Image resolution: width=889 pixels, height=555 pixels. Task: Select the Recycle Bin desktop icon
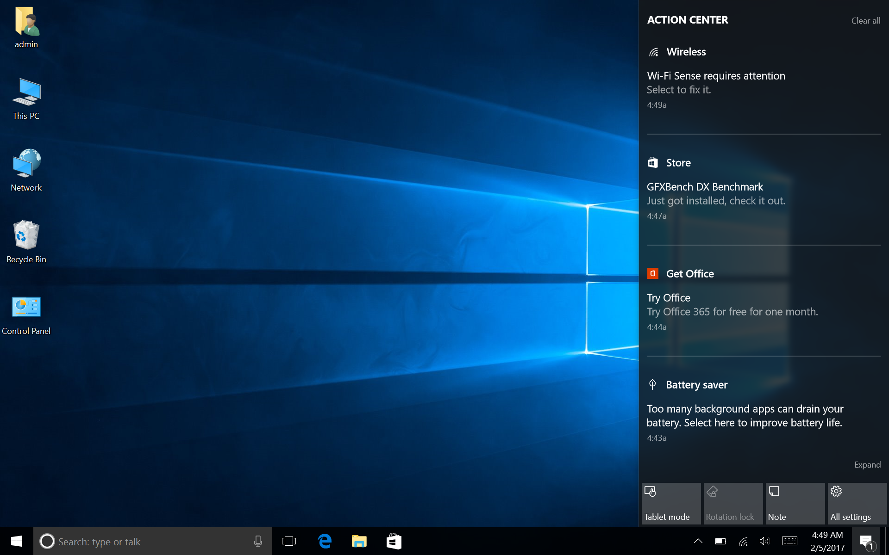[x=26, y=242]
